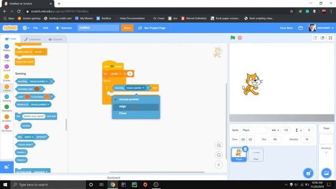Open the touching block dropdown in workspace script
This screenshot has width=336, height=189.
coord(135,88)
